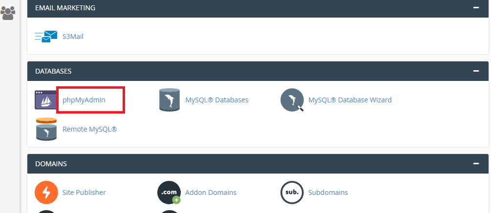Click the Site Publisher lightning icon
This screenshot has width=491, height=213.
[x=46, y=193]
